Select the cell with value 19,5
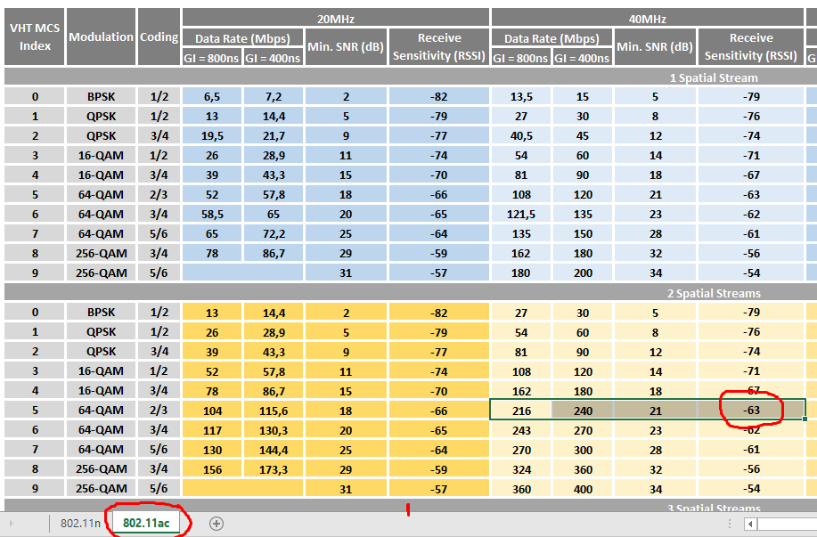 211,135
